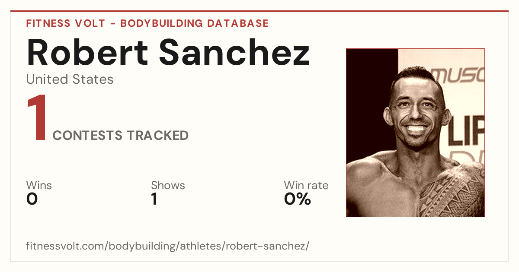Click the Shows stat label
Viewport: 519px width, 272px height.
168,186
